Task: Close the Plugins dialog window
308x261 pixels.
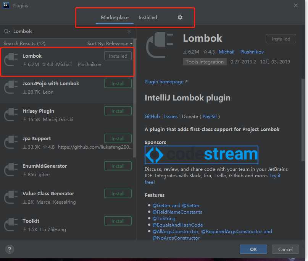Action: pyautogui.click(x=296, y=5)
